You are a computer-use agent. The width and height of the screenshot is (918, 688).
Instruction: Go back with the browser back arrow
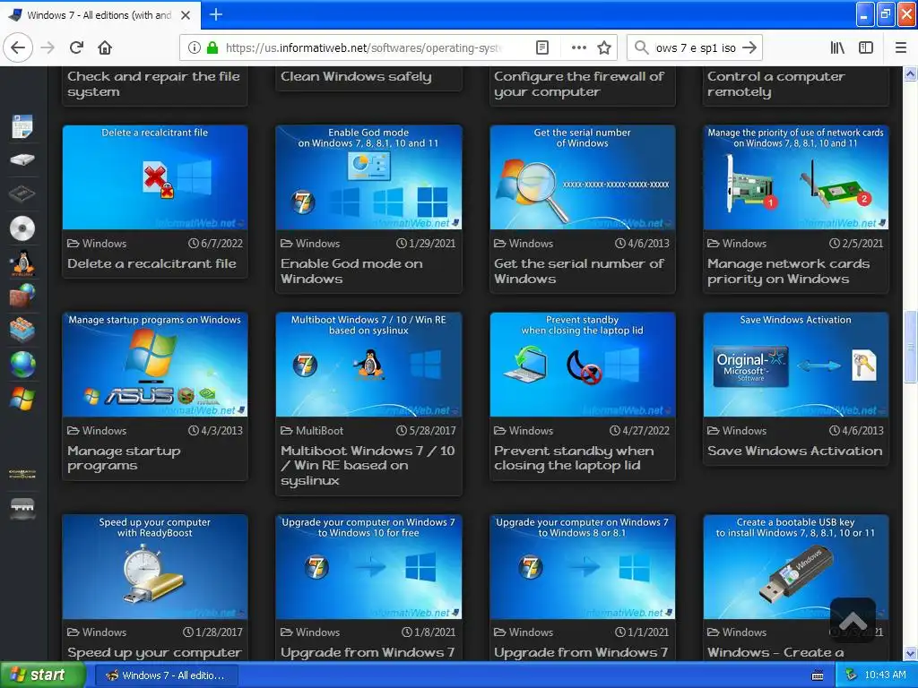point(18,47)
